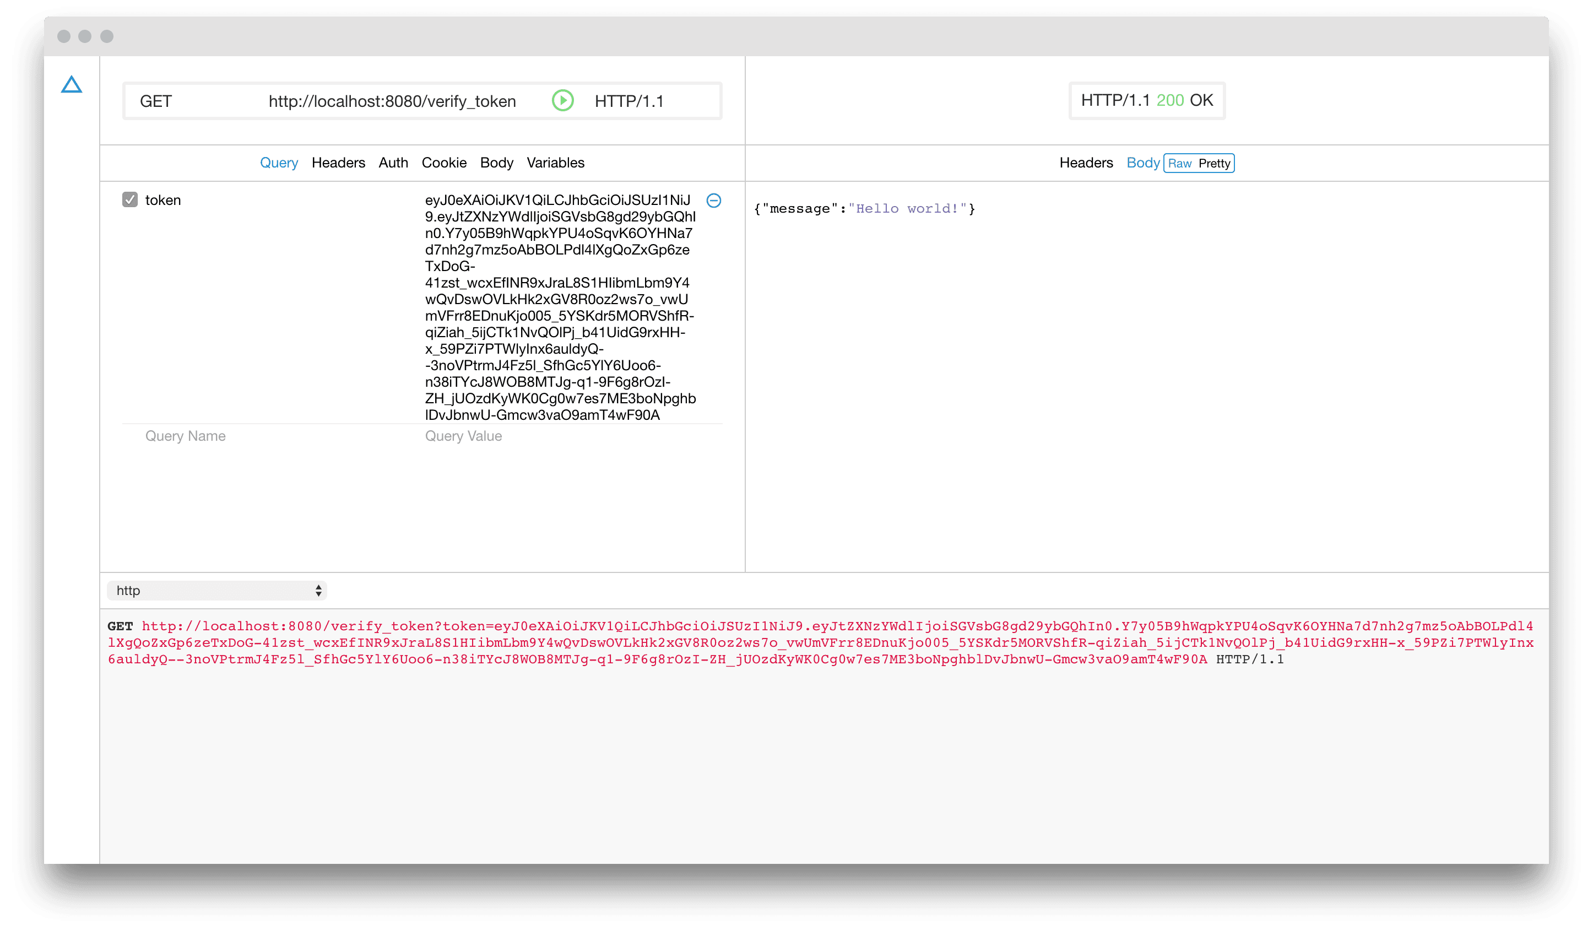Switch to the request Headers tab

(x=339, y=163)
